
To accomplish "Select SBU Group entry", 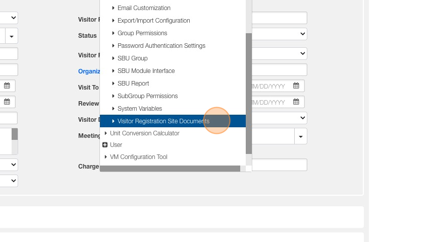I will (133, 58).
